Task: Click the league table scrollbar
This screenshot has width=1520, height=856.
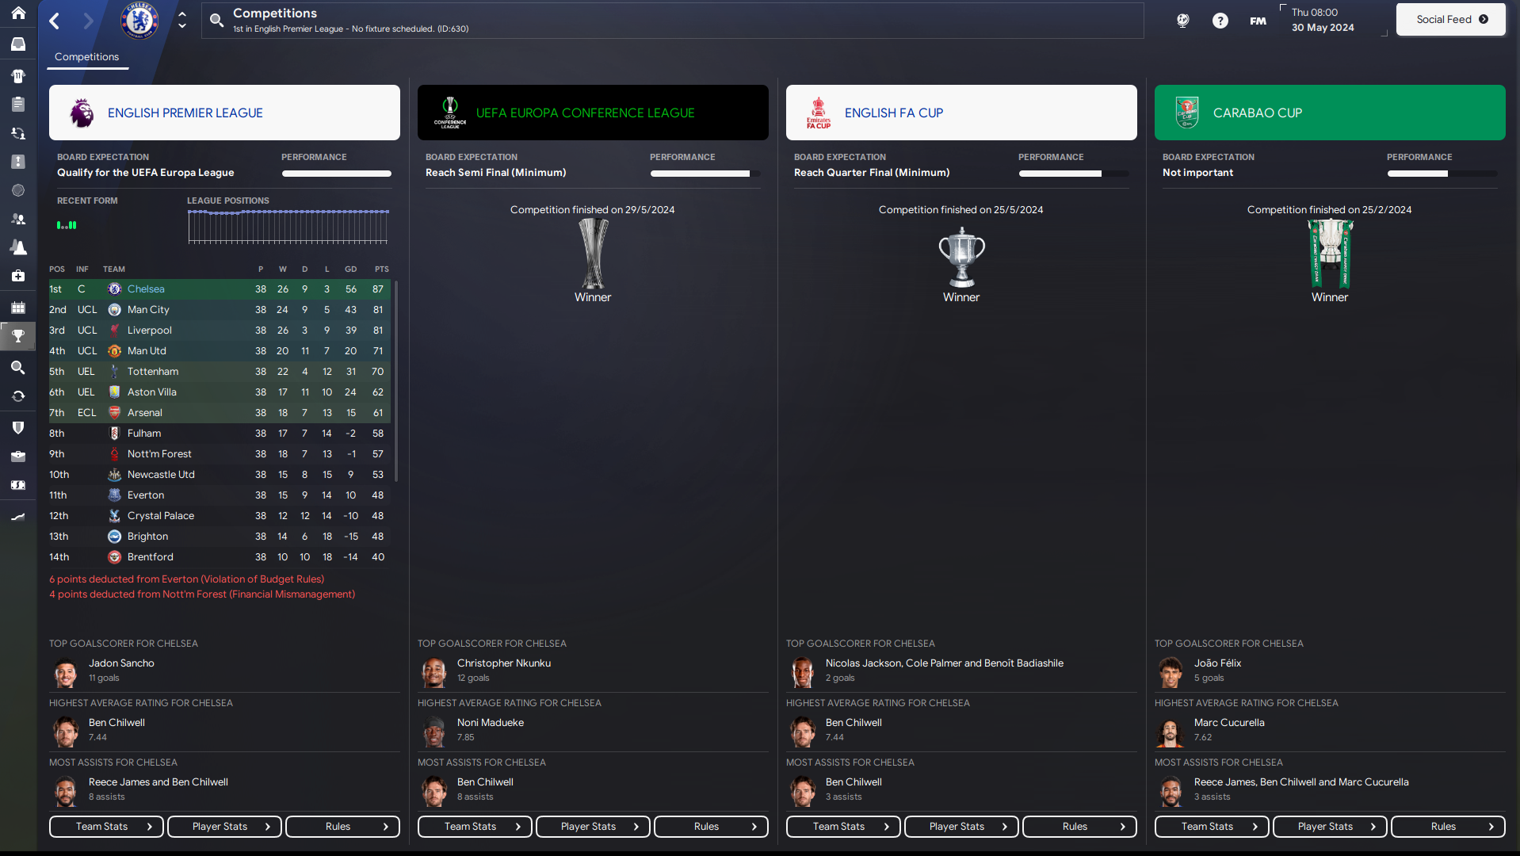Action: tap(395, 380)
